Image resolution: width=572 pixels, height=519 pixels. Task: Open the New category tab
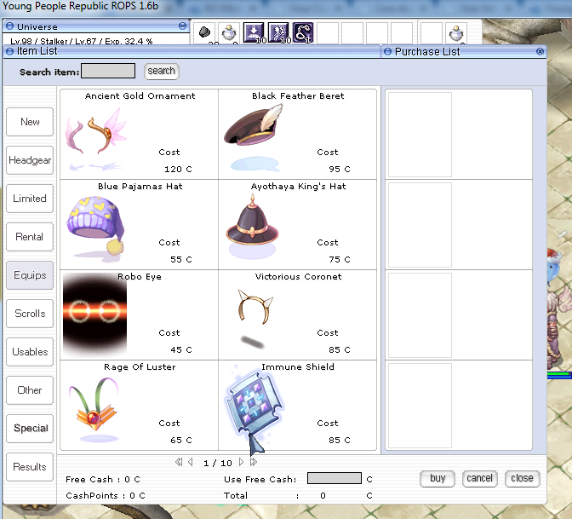(x=30, y=122)
